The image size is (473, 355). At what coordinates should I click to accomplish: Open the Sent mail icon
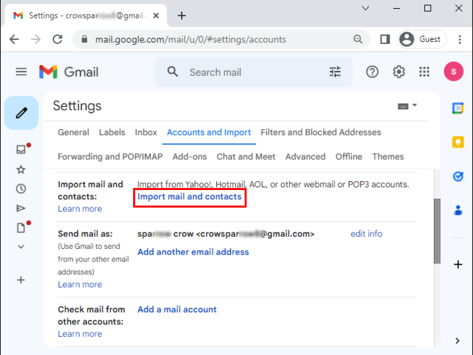pos(21,208)
